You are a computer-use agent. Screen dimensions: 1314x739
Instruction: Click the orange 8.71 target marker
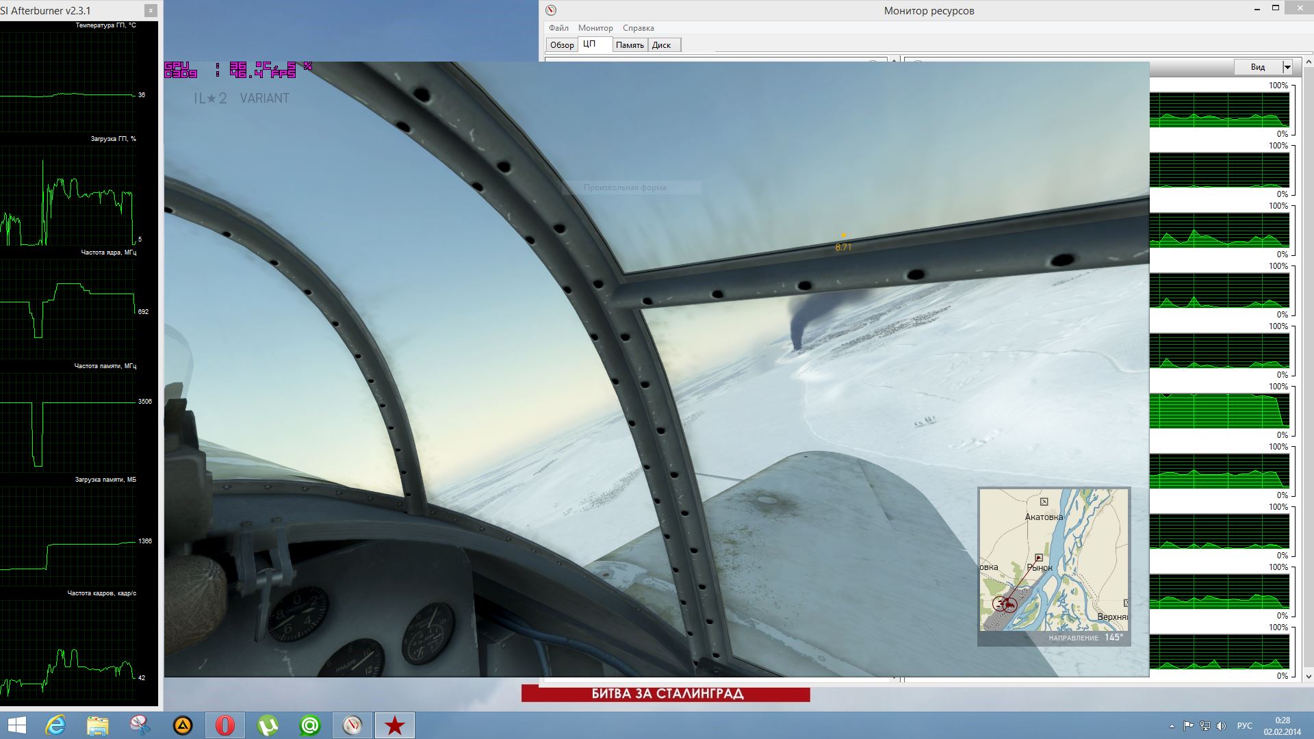[843, 243]
